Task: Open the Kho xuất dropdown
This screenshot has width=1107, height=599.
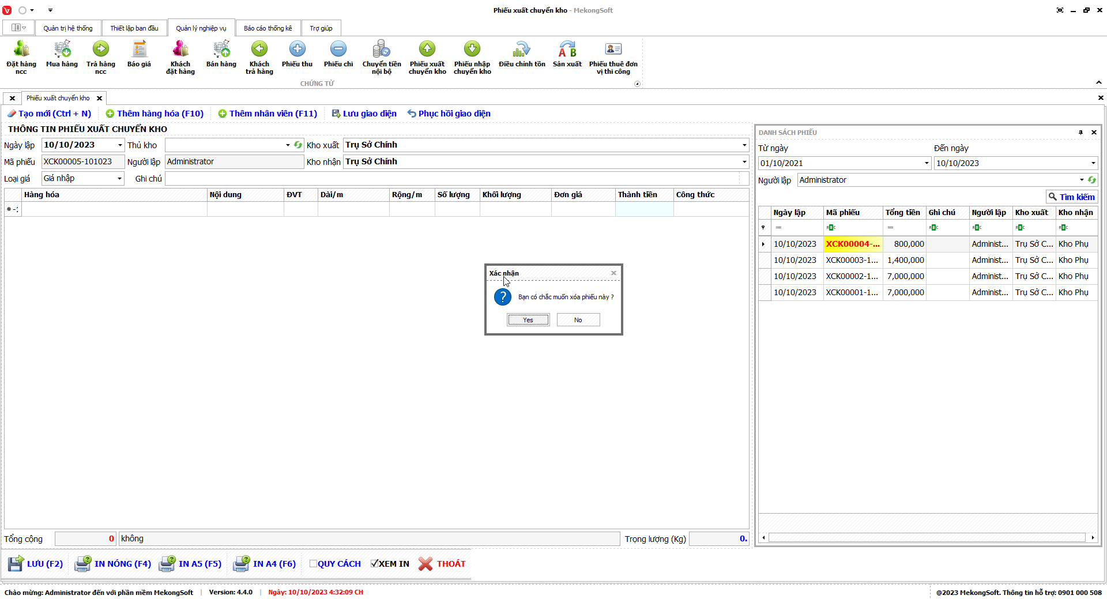Action: (744, 145)
